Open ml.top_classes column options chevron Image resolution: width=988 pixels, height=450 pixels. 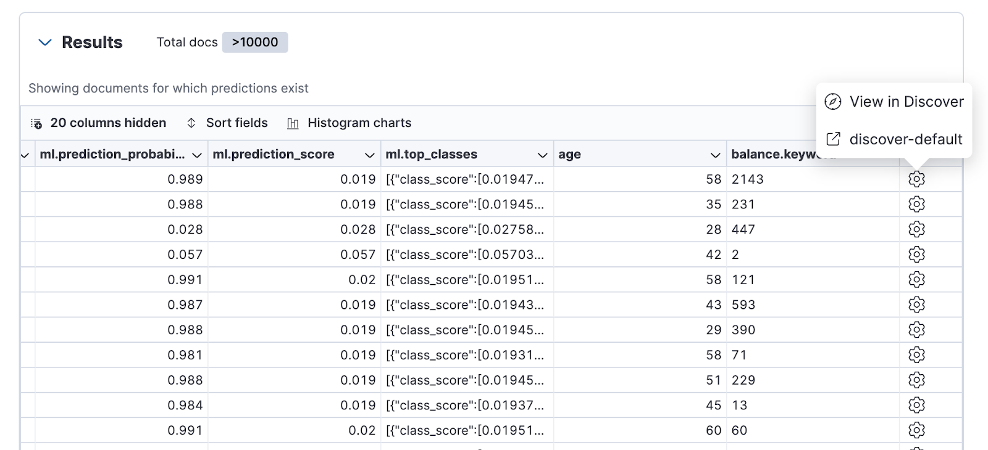point(542,155)
